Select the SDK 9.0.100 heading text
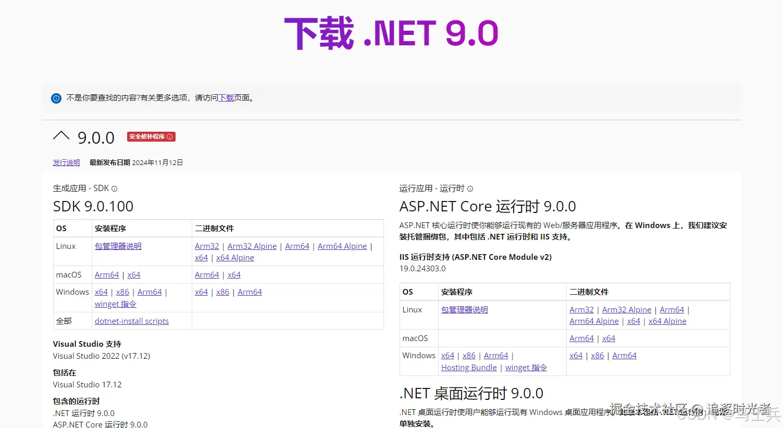This screenshot has height=428, width=783. (93, 206)
